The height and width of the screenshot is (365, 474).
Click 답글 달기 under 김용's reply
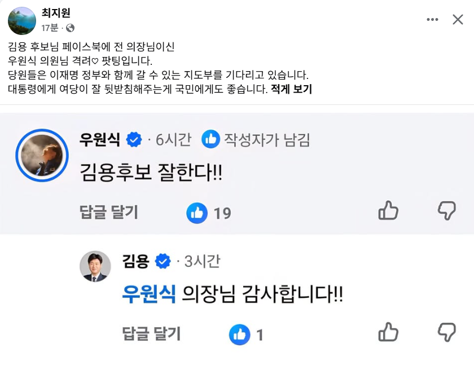pos(151,334)
